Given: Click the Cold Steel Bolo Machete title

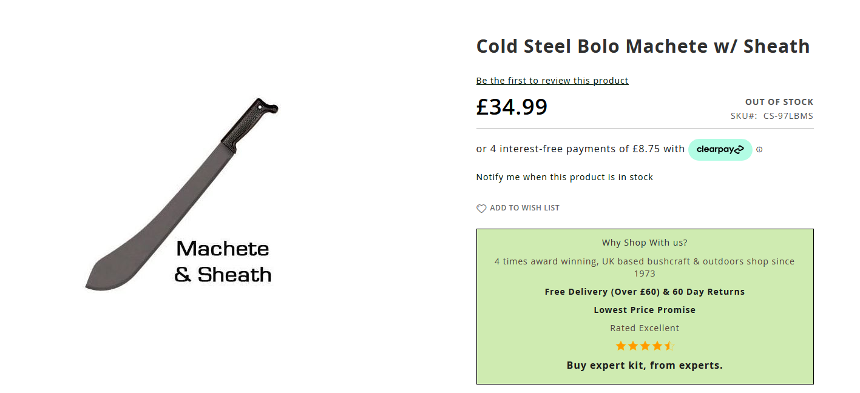Looking at the screenshot, I should (x=643, y=46).
